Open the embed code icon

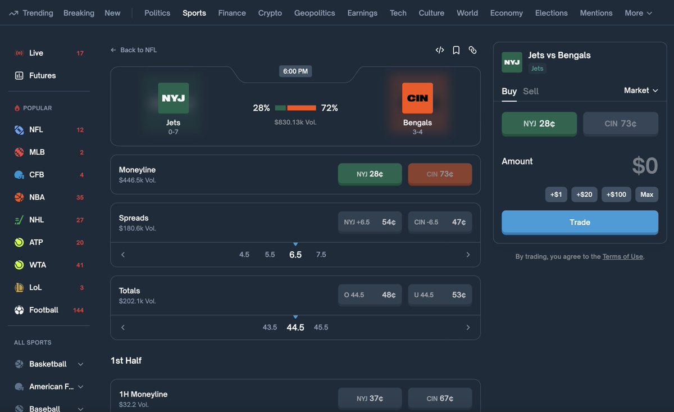tap(440, 50)
